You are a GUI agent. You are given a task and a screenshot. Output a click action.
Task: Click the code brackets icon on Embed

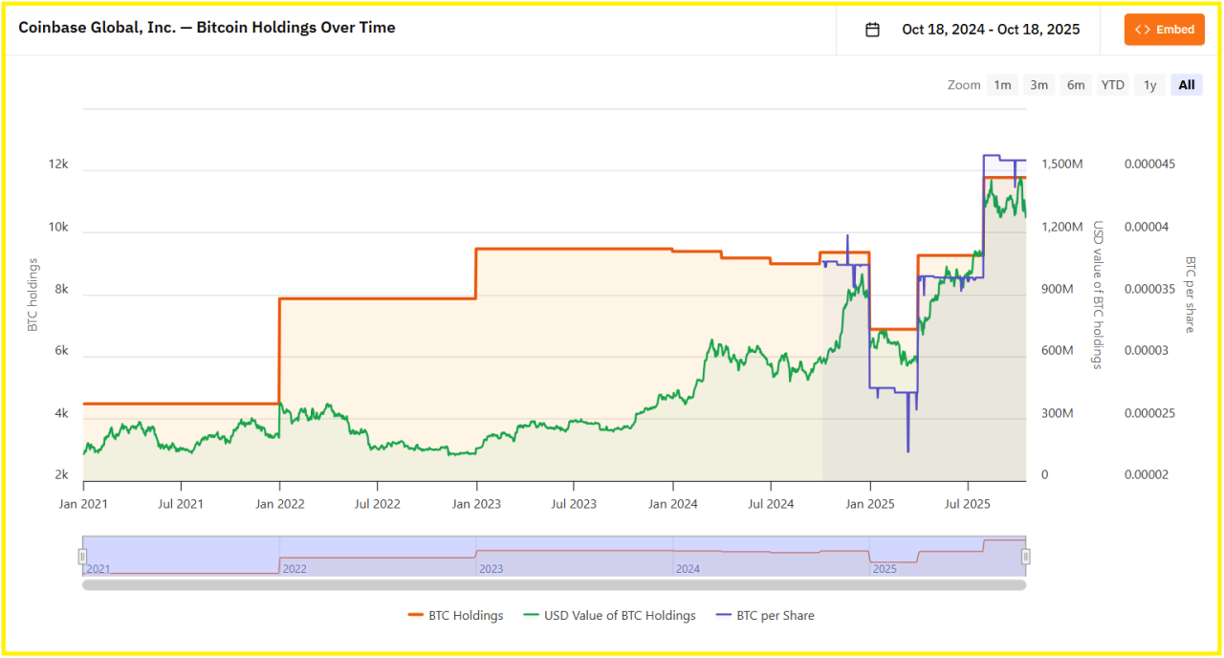click(x=1142, y=30)
